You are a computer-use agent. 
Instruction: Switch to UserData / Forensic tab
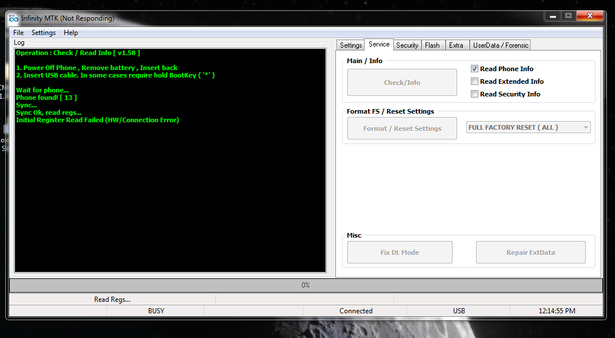(501, 45)
